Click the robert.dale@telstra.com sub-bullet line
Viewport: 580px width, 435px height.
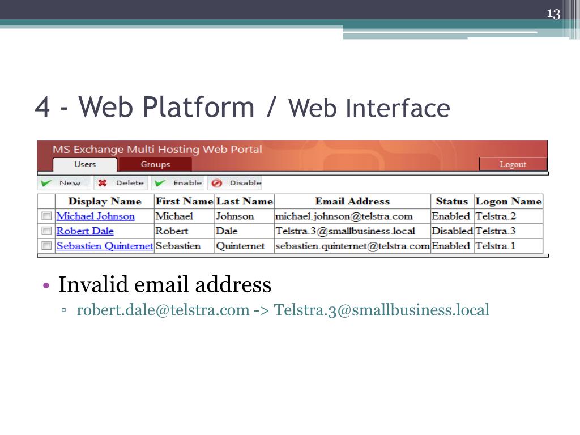[283, 310]
